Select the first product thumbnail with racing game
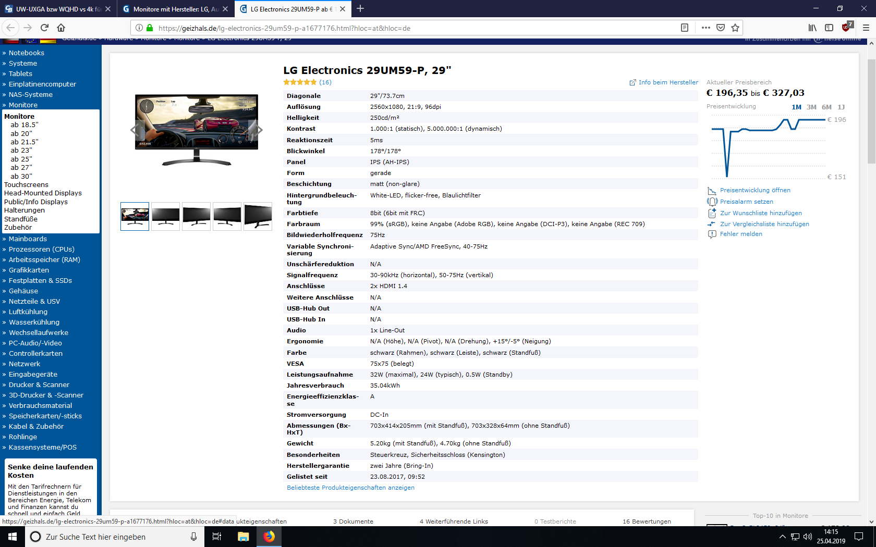This screenshot has height=547, width=876. point(135,216)
